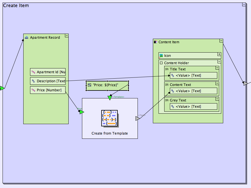Collapse the Content Item box
Image resolution: width=251 pixels, height=188 pixels.
(221, 41)
